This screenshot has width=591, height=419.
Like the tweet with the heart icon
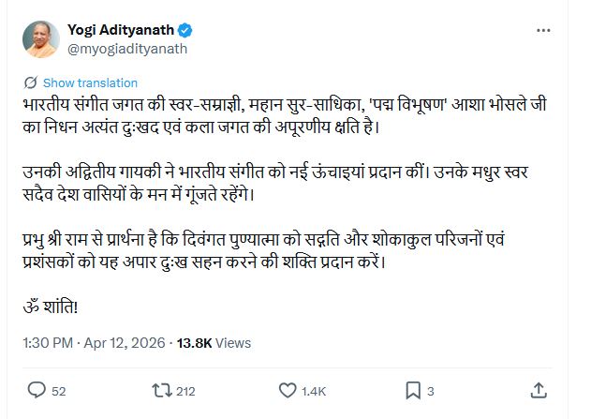click(287, 390)
